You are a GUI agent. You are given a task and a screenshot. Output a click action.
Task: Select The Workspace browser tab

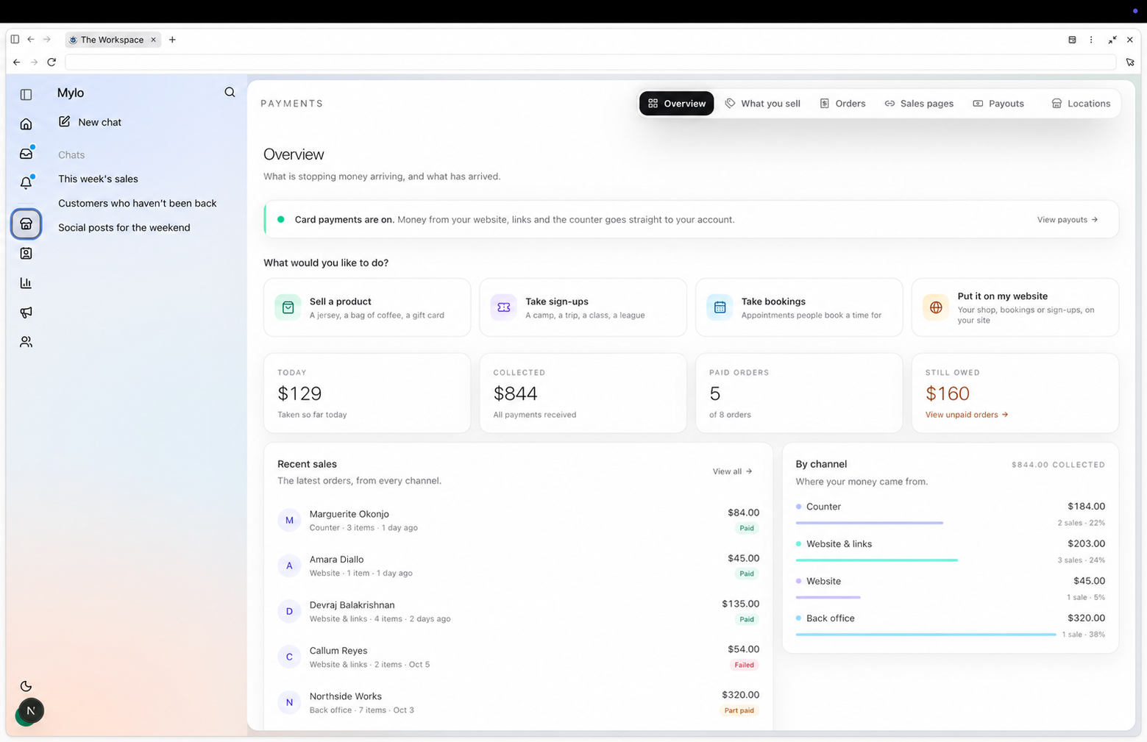113,40
